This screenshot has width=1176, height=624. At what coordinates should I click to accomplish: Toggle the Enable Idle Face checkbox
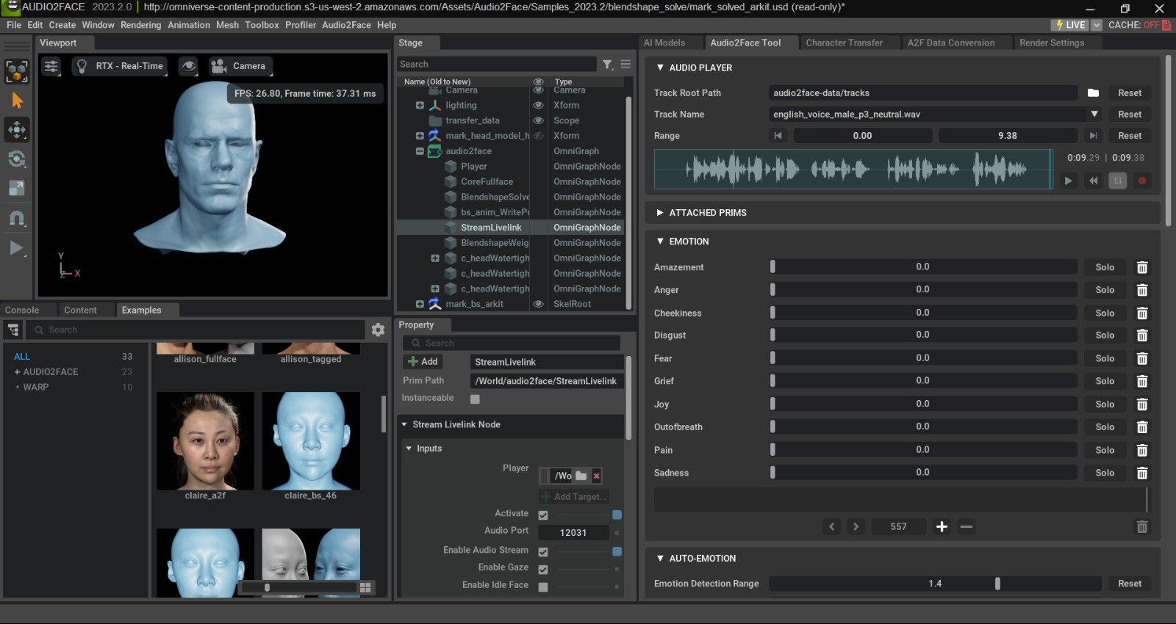(543, 587)
